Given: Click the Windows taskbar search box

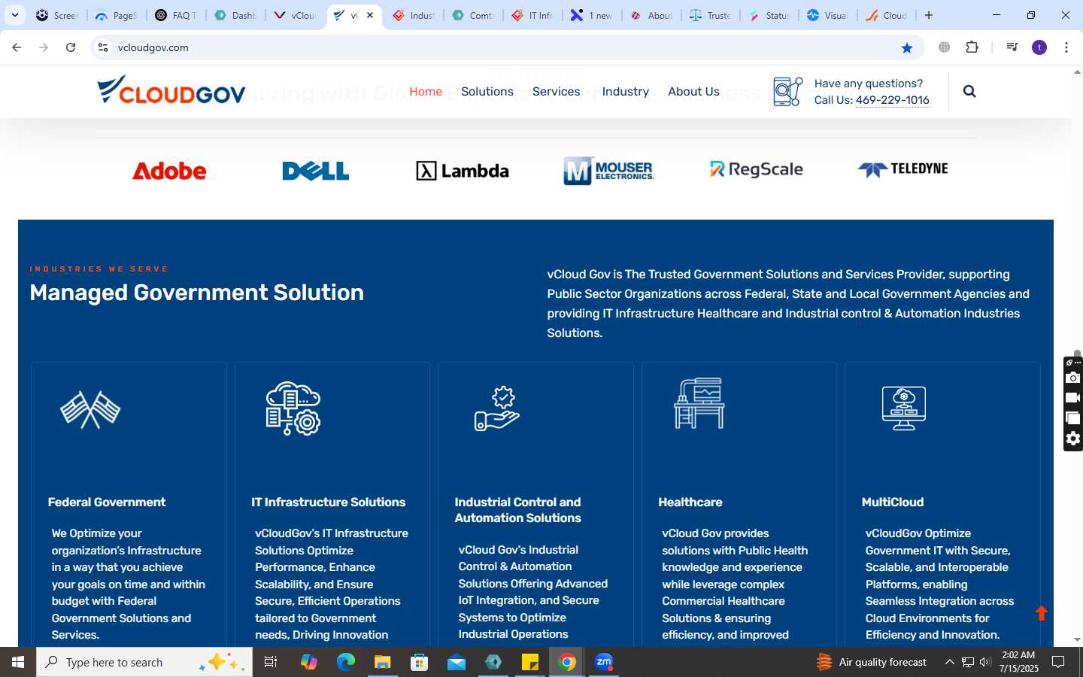Looking at the screenshot, I should coord(144,662).
